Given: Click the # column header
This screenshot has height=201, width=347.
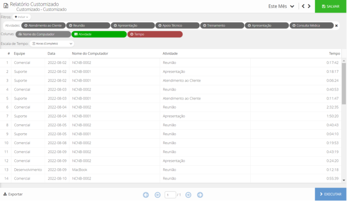Looking at the screenshot, I should point(9,53).
